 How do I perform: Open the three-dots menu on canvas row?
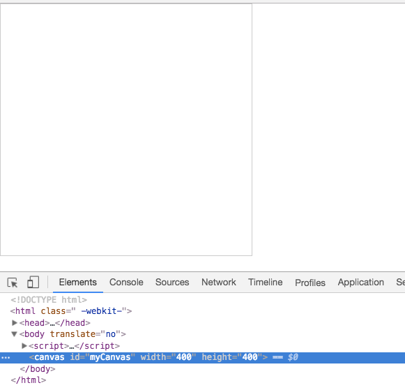coord(6,358)
